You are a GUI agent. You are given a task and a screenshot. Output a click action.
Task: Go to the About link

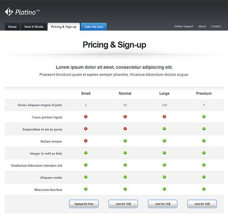point(202,26)
